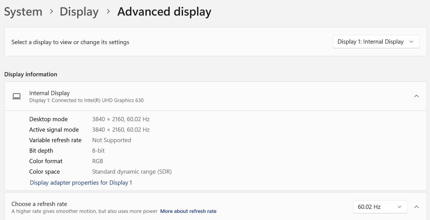Click the Desktop mode label
Screen dimensions: 430x220
point(48,119)
